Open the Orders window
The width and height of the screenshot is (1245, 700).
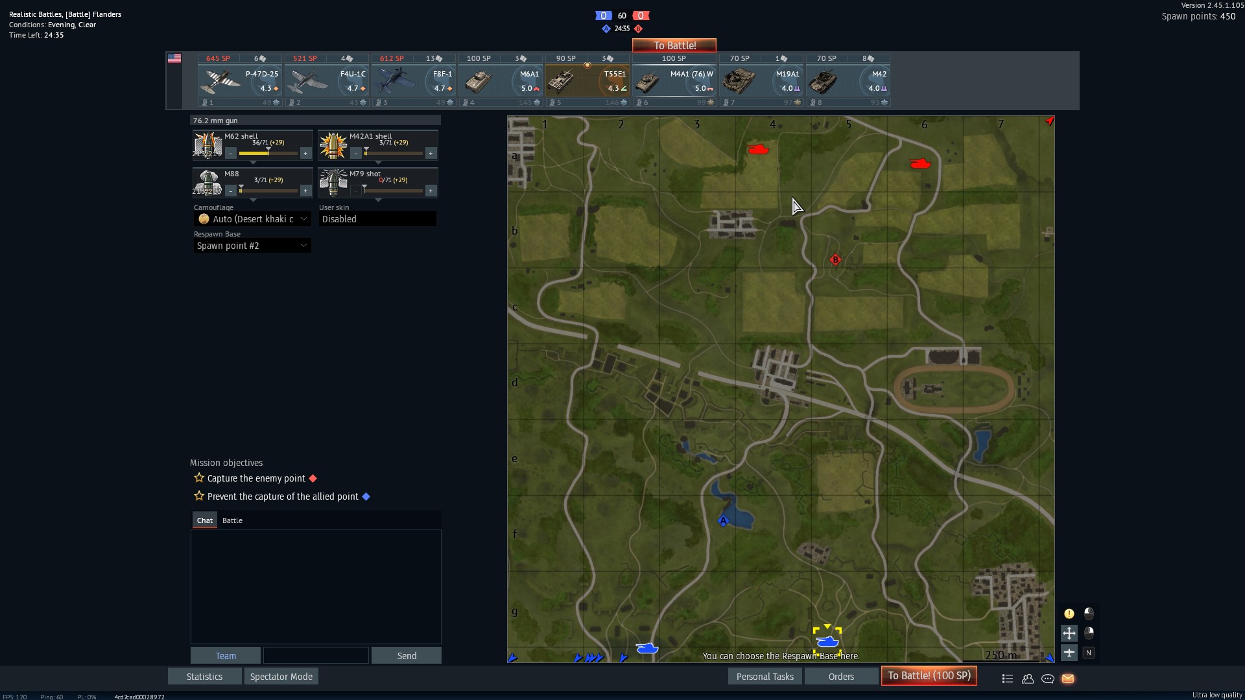tap(841, 677)
